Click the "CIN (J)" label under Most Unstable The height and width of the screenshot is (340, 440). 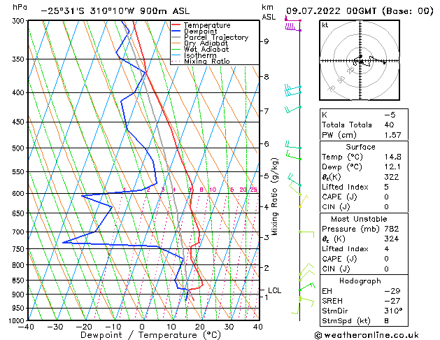(x=336, y=269)
